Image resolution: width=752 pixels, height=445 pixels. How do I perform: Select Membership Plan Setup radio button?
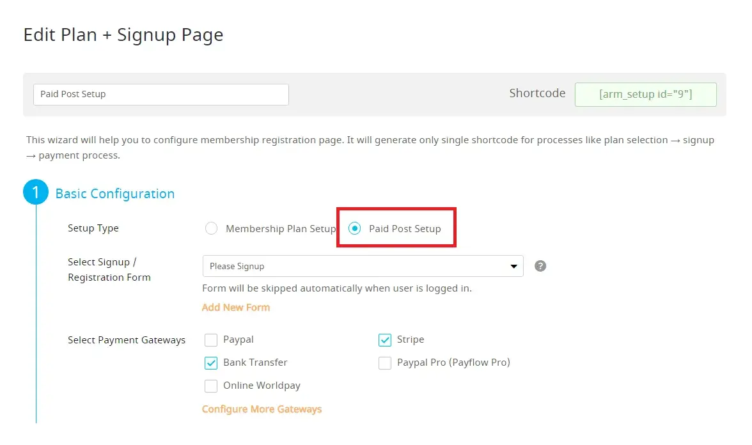click(x=212, y=229)
